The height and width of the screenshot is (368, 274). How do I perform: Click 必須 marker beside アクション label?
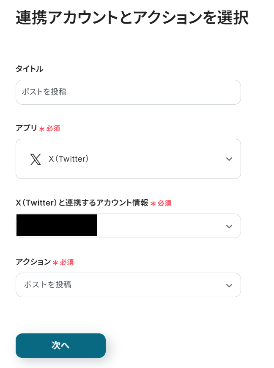point(67,262)
